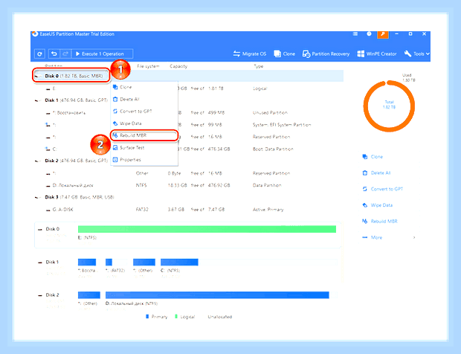Collapse Disk 3 tree row
Screen dimensions: 461x354
coord(38,197)
